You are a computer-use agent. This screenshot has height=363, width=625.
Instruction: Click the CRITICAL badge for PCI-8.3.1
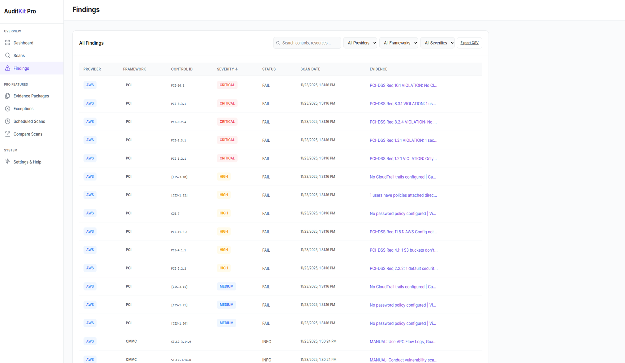click(227, 103)
